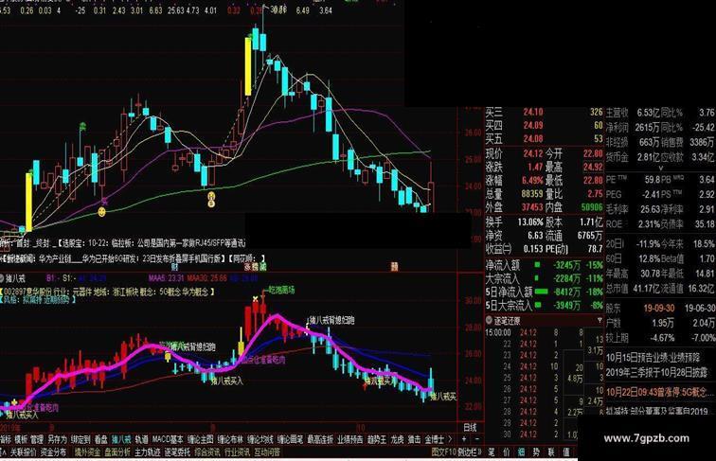Collapse the 侧边栏 sidebar
The height and width of the screenshot is (461, 716).
point(469,452)
